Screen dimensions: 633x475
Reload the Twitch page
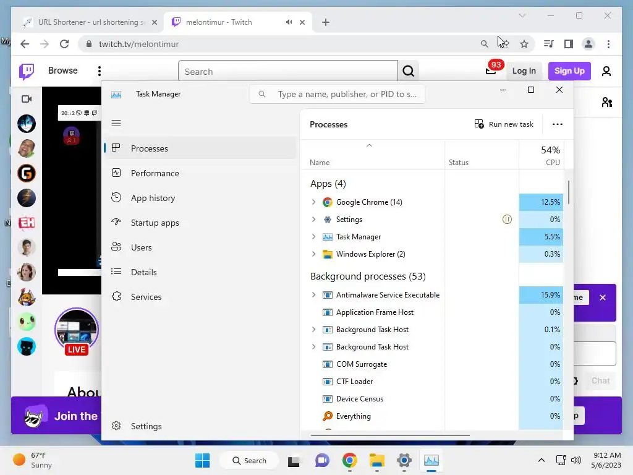click(64, 44)
